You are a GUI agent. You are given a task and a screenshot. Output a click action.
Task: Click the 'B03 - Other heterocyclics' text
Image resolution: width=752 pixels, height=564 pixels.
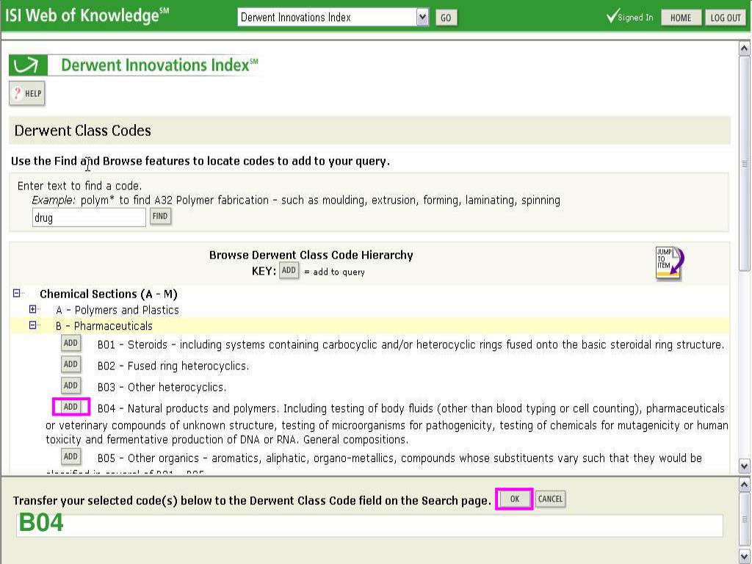point(162,387)
